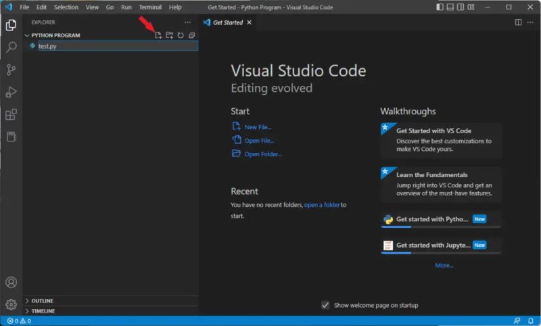
Task: Collapse all folders in Explorer
Action: click(x=192, y=35)
